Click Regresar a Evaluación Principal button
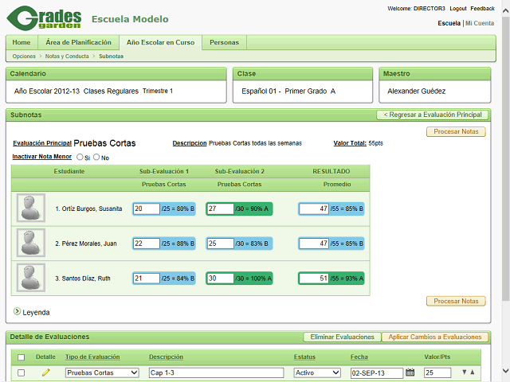Image resolution: width=510 pixels, height=382 pixels. coord(432,115)
